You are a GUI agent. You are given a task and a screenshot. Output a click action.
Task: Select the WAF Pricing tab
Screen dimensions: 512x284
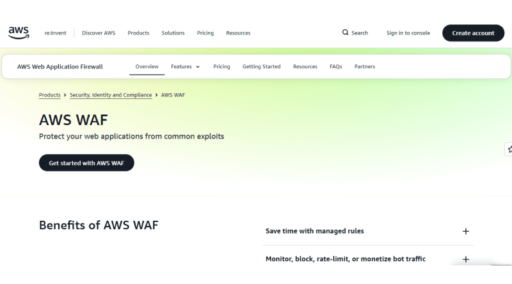(x=221, y=66)
